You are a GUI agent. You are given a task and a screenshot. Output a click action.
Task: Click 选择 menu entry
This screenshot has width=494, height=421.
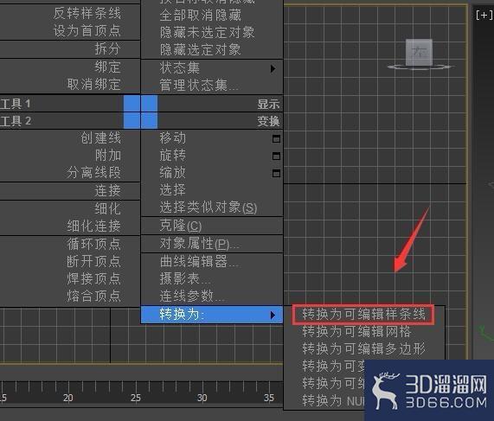173,190
